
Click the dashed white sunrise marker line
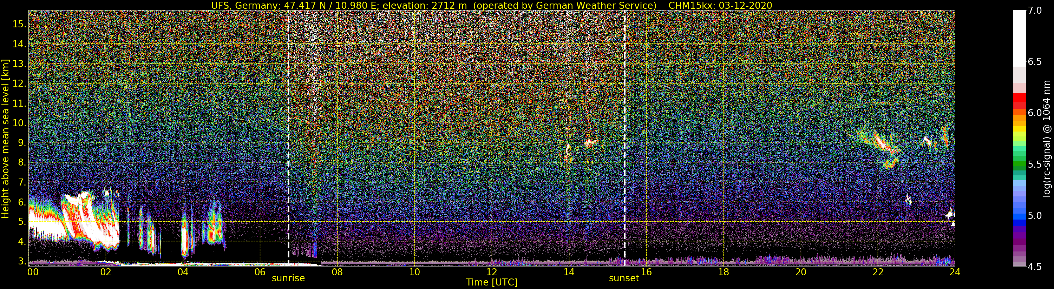[288, 138]
